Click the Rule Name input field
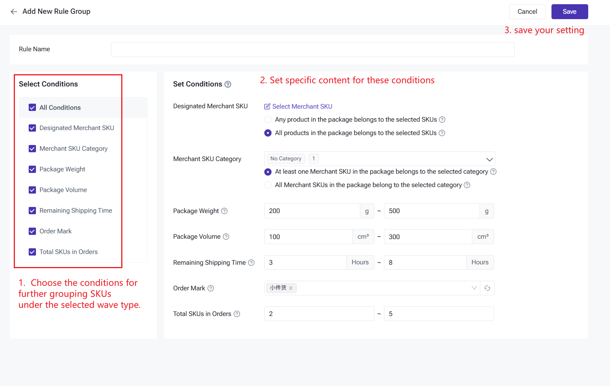The image size is (610, 386). click(x=312, y=50)
